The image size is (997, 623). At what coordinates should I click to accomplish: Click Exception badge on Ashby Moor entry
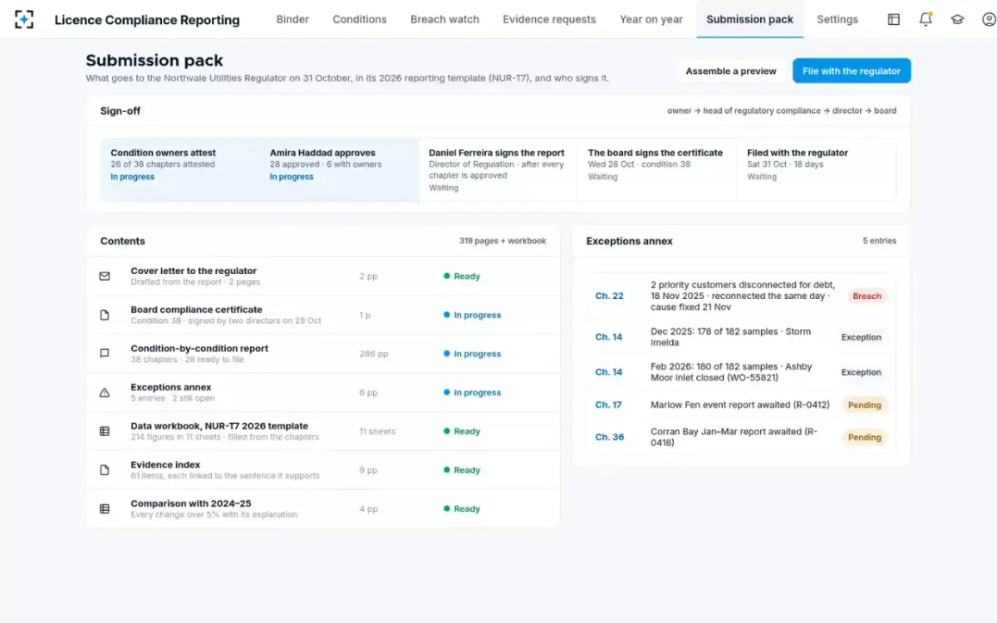[x=861, y=372]
